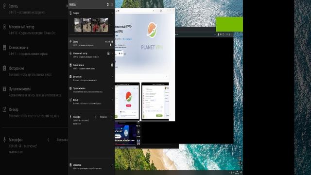Select the Снимок экрана label
Image resolution: width=311 pixels, height=175 pixels.
pyautogui.click(x=78, y=65)
